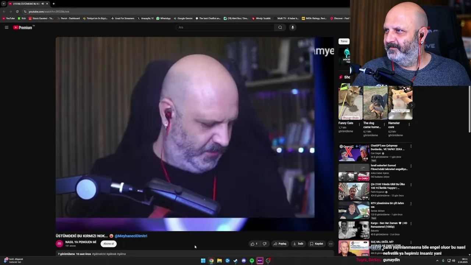
Task: Switch to Chrome in the taskbar
Action: (211, 261)
